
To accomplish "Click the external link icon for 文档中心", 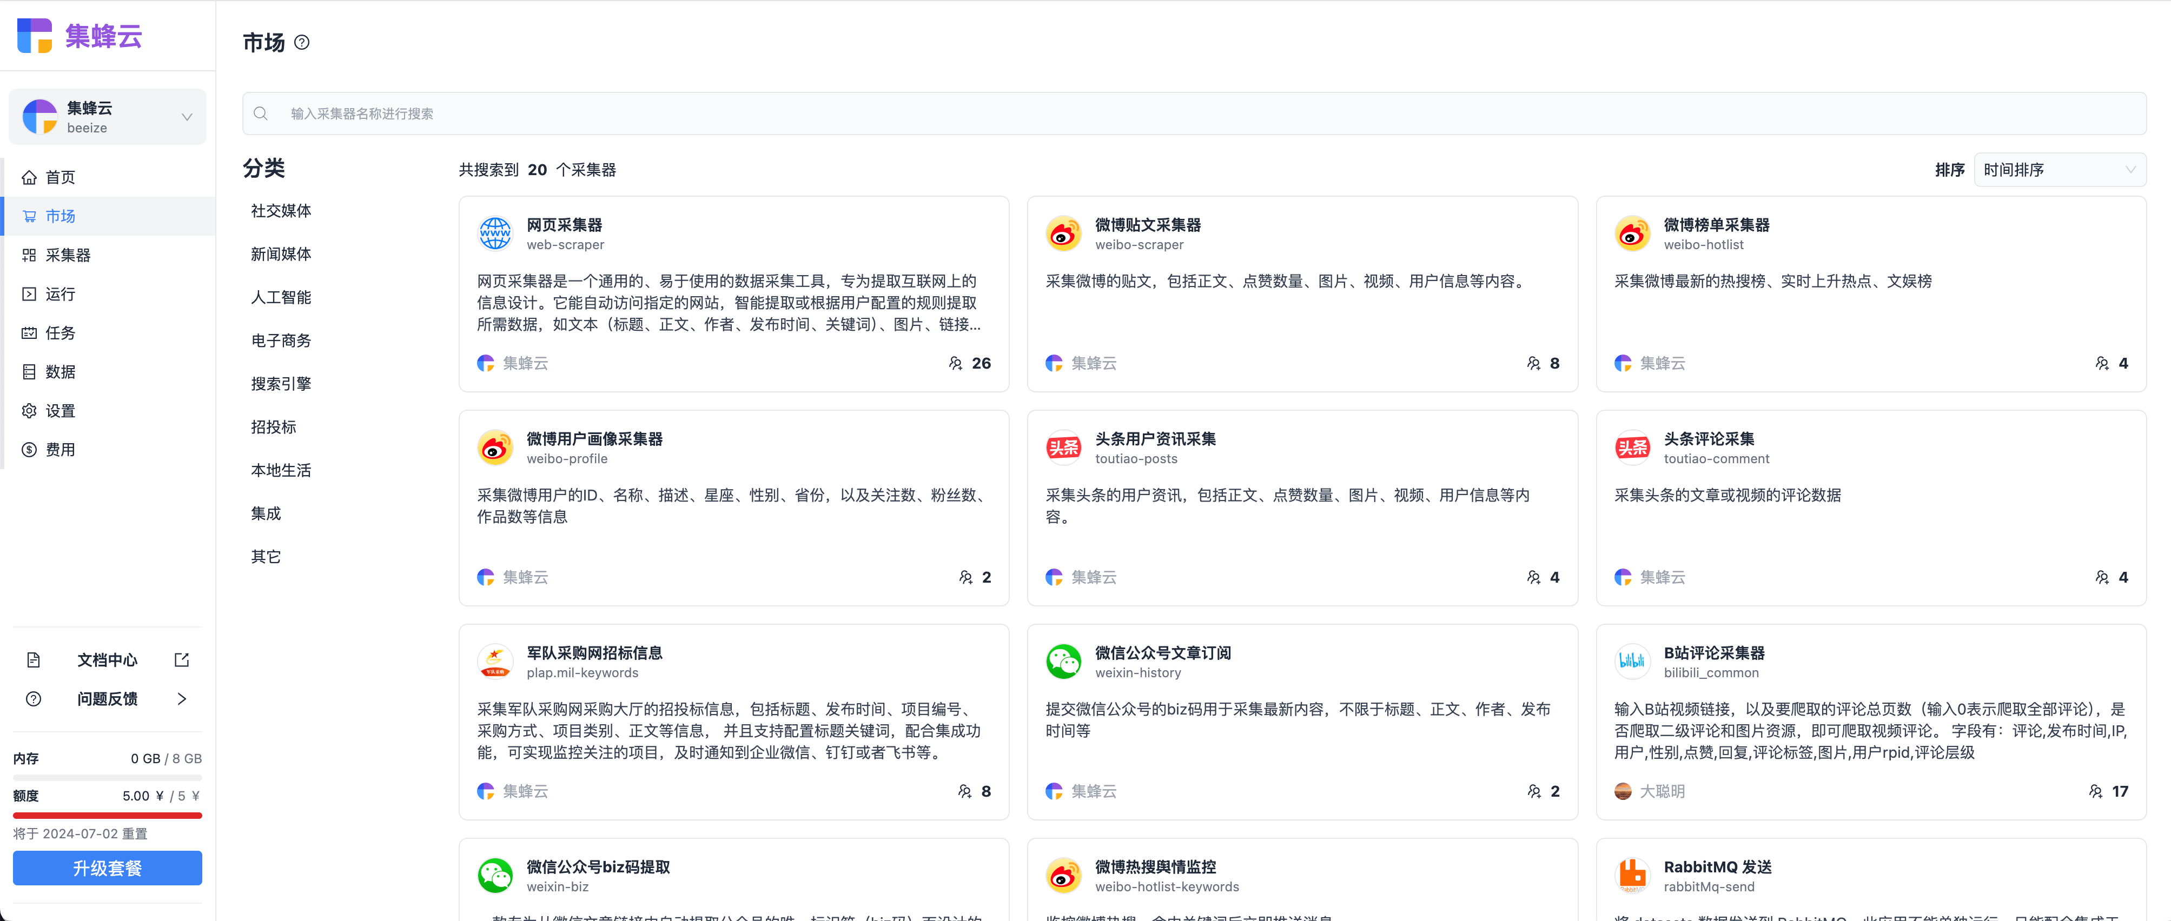I will coord(182,660).
